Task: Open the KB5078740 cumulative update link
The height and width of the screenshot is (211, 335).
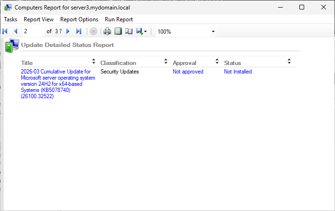Action: pos(58,84)
